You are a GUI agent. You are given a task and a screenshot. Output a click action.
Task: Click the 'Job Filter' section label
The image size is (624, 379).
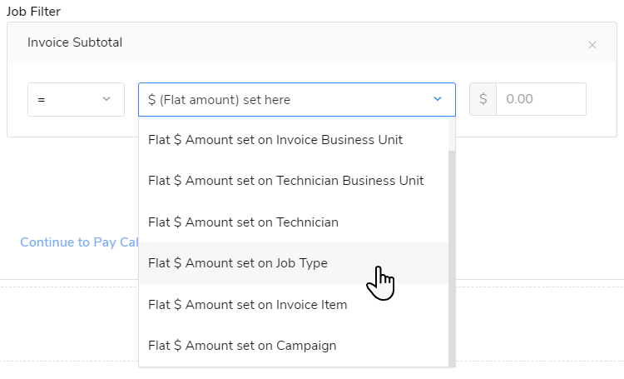[34, 11]
